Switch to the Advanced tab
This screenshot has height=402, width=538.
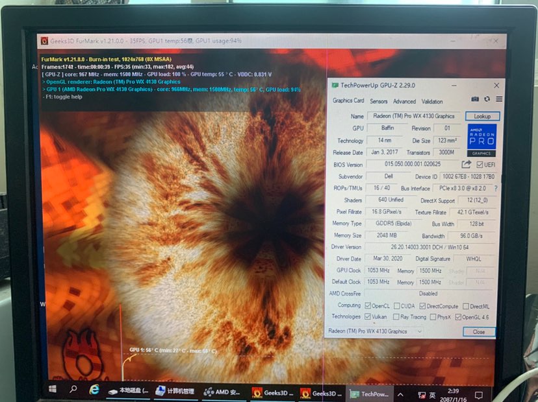click(405, 101)
